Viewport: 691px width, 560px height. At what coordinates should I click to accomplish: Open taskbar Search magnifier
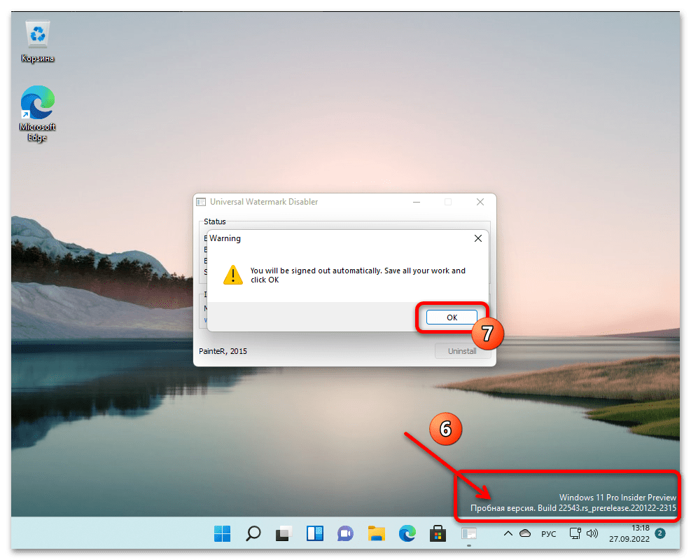253,533
